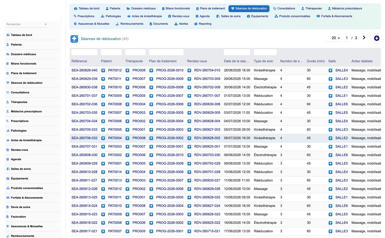
Task: Click Électrothérapie cell in SEA-260616-022 row
Action: 265,223
